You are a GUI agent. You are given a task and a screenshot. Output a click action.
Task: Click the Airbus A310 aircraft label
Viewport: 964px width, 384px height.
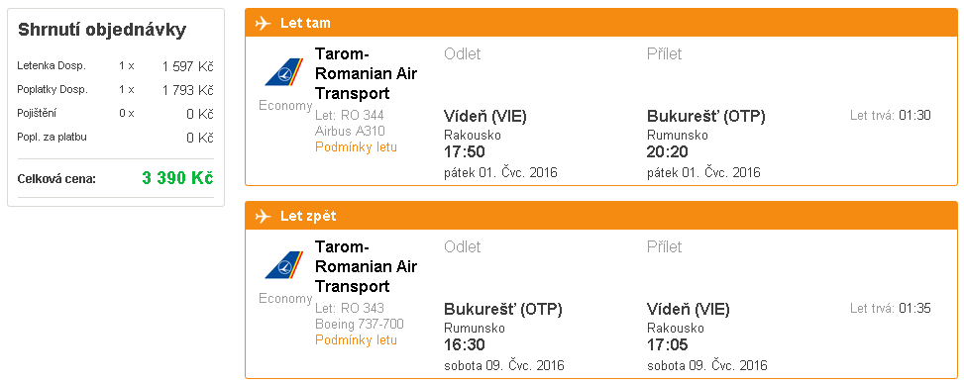[350, 131]
